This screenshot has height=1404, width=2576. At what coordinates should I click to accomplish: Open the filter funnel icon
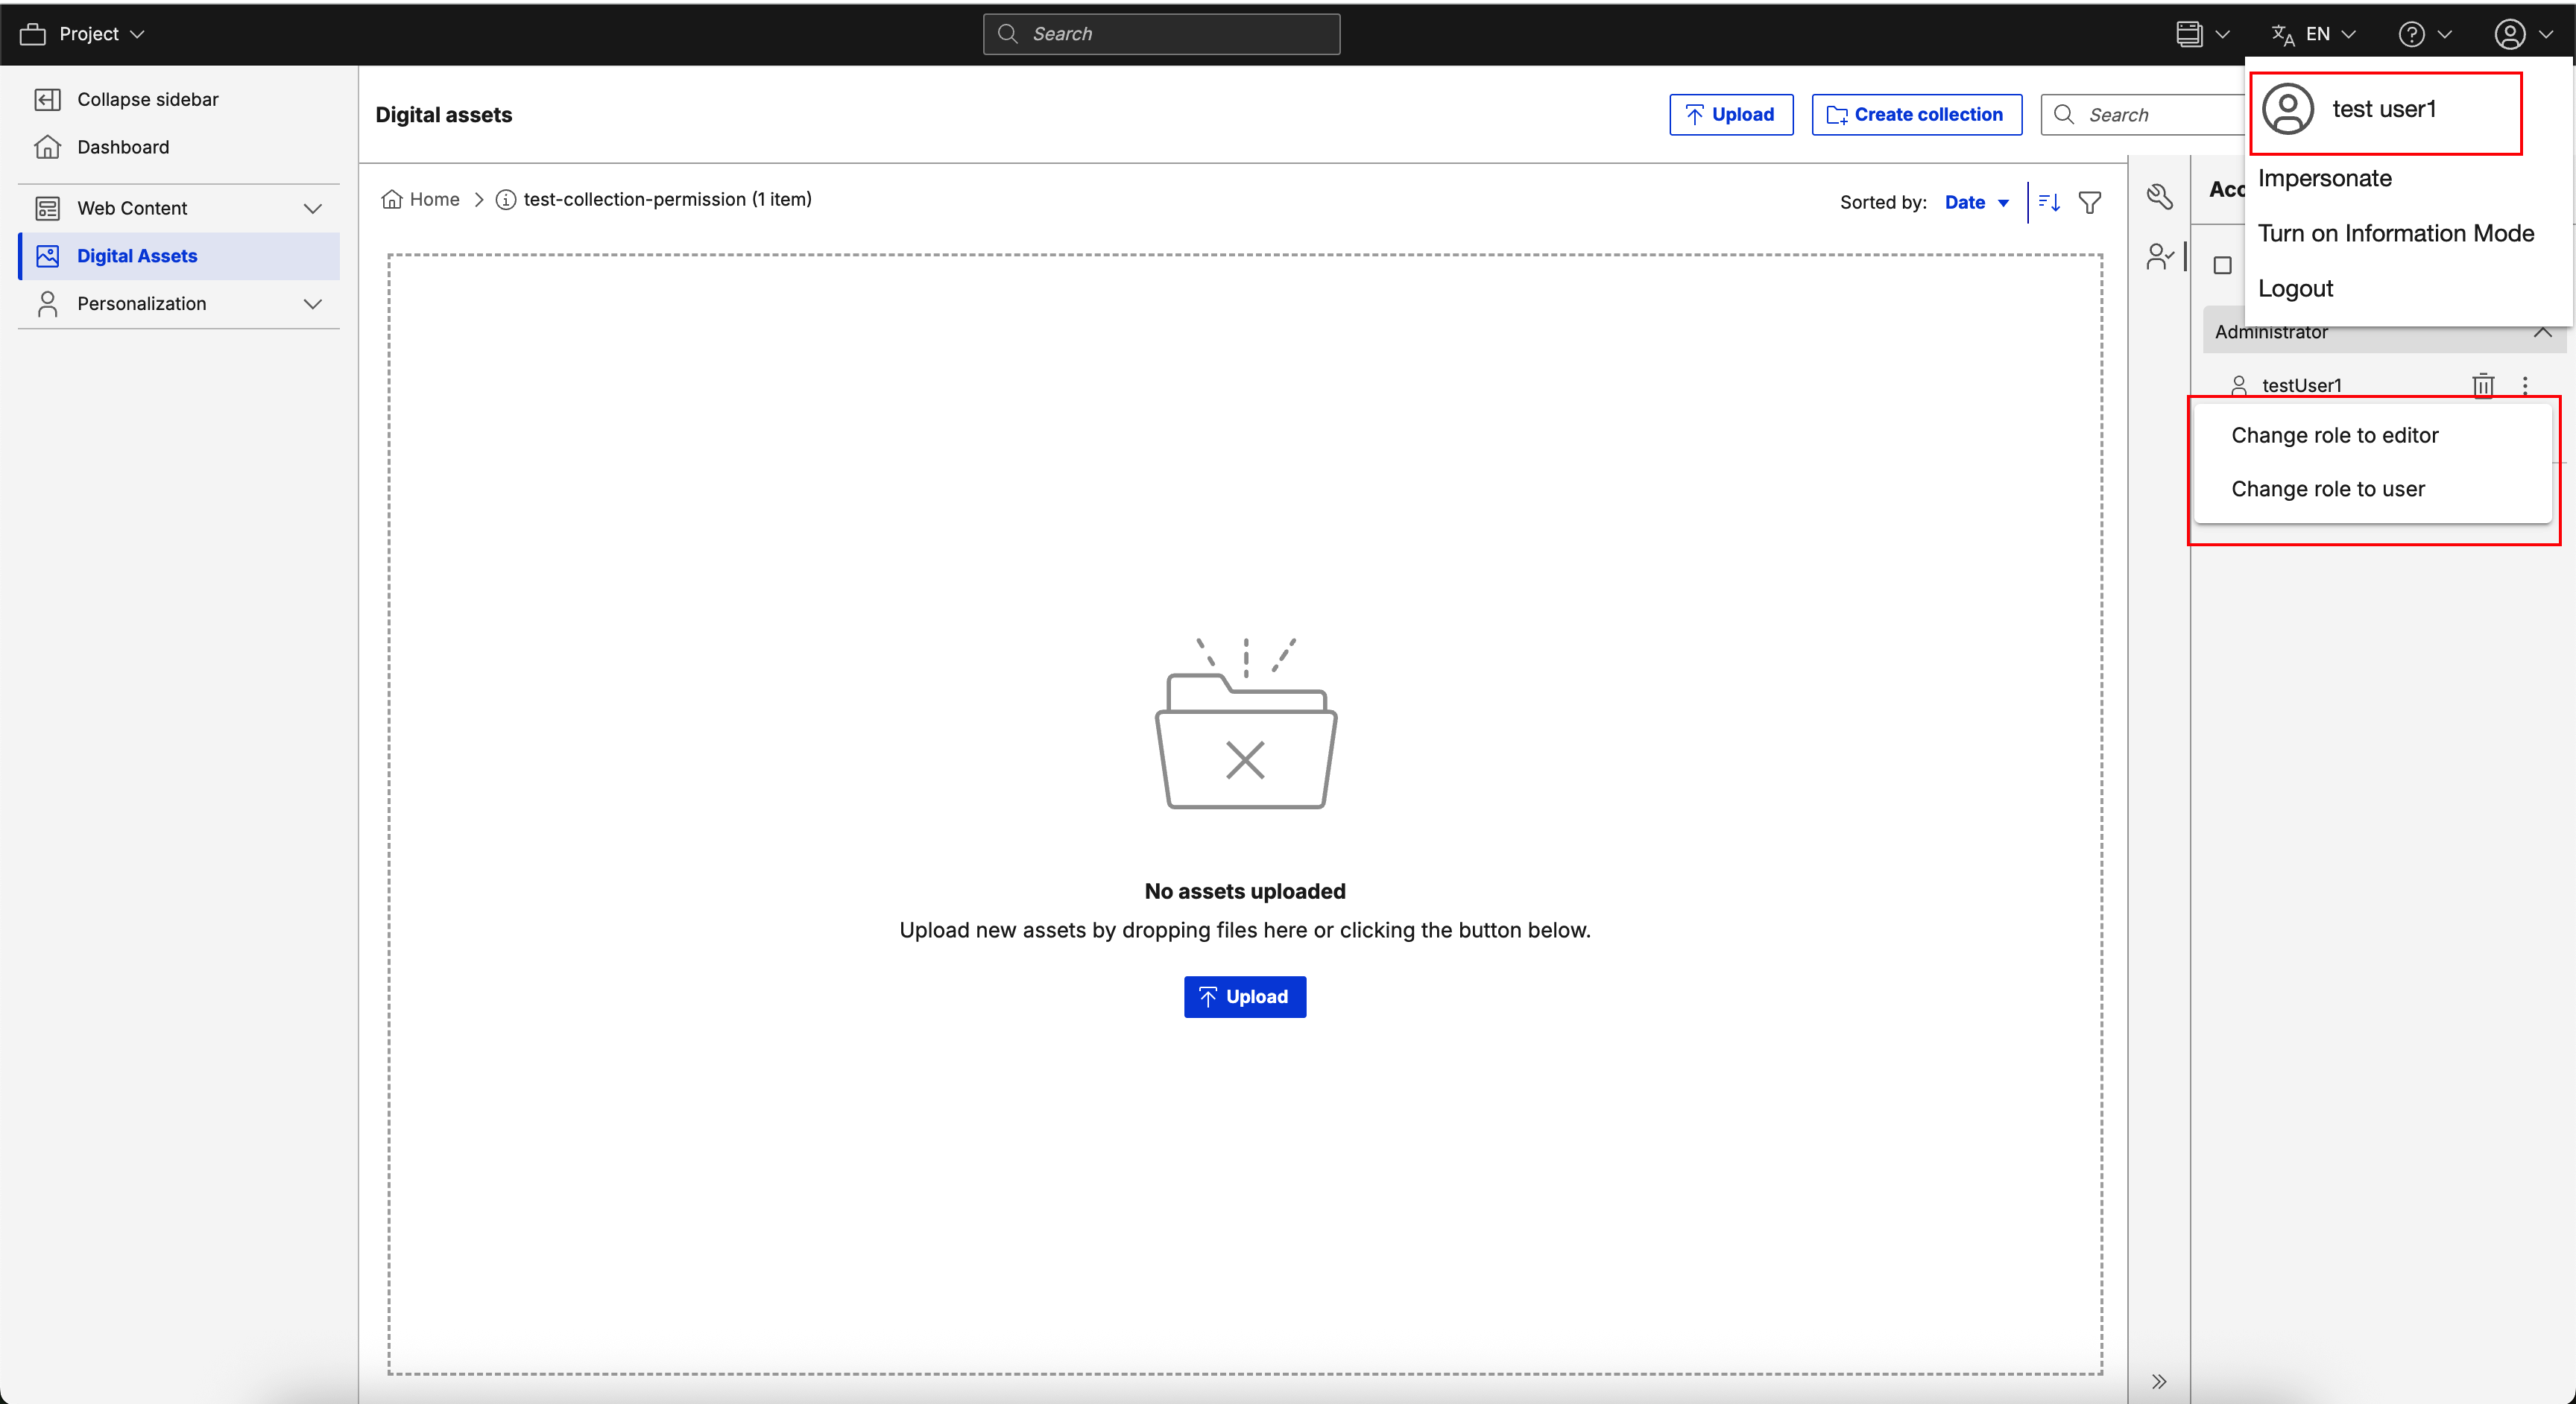pyautogui.click(x=2090, y=203)
